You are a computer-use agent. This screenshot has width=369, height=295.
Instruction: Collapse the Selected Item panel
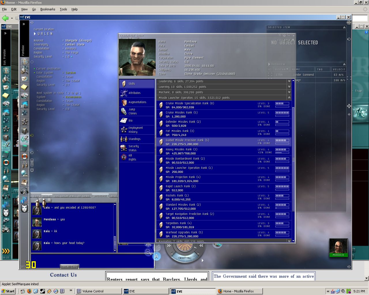click(x=344, y=28)
